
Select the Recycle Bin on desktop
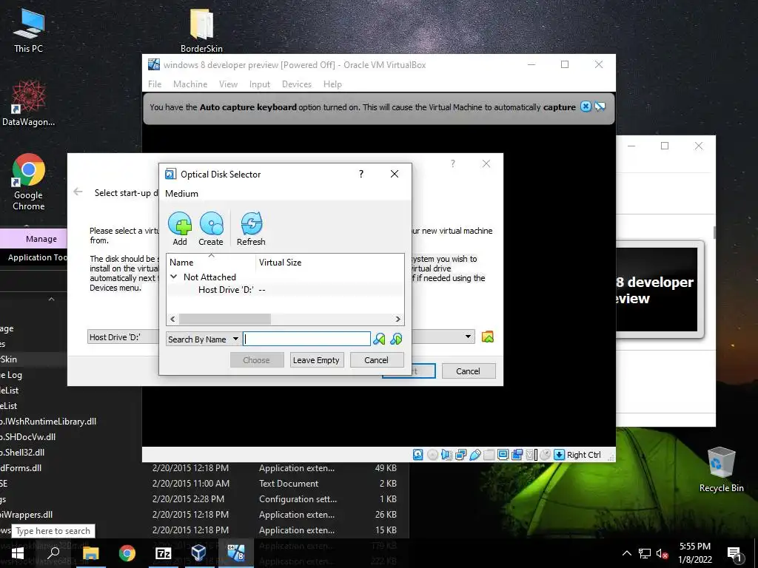[721, 470]
